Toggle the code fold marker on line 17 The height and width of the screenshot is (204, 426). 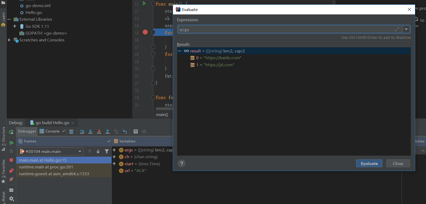[x=153, y=47]
